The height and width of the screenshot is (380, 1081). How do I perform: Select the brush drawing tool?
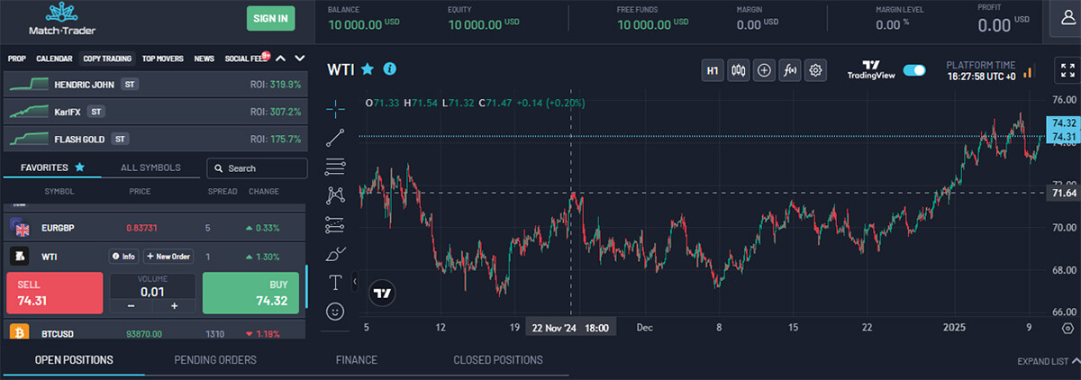[336, 253]
